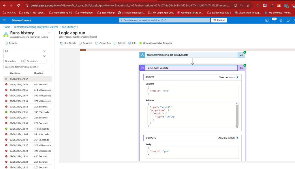The width and height of the screenshot is (295, 169).
Task: Select the 41.06 Seconds succeeded run
Action: pyautogui.click(x=28, y=129)
